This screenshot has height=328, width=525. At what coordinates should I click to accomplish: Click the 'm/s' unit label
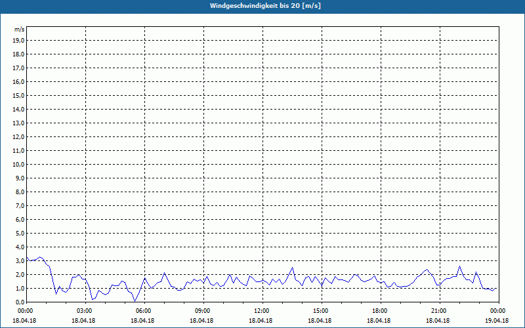pyautogui.click(x=20, y=30)
